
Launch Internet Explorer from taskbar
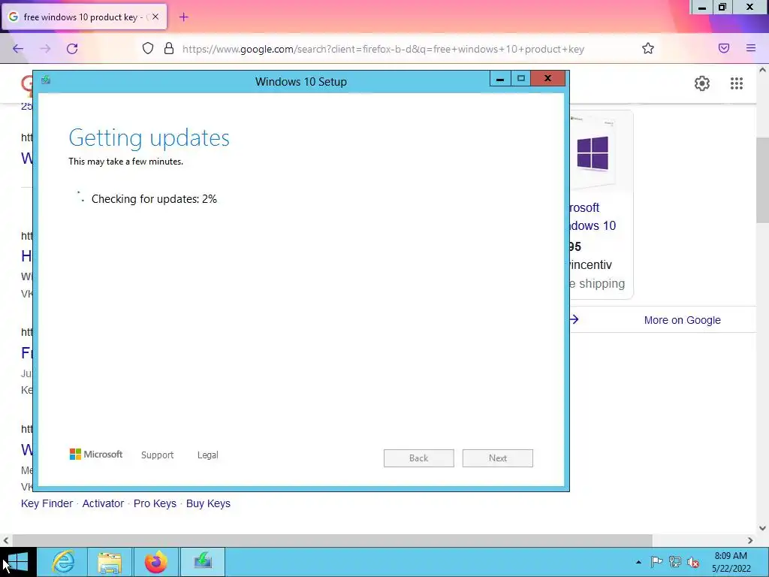tap(63, 562)
